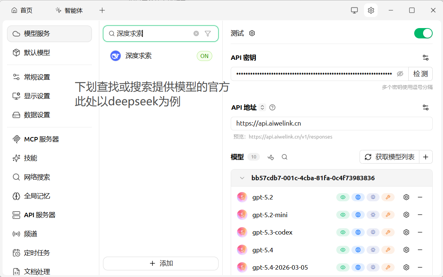
Task: Click the 获取模型列表 button
Action: coord(389,157)
